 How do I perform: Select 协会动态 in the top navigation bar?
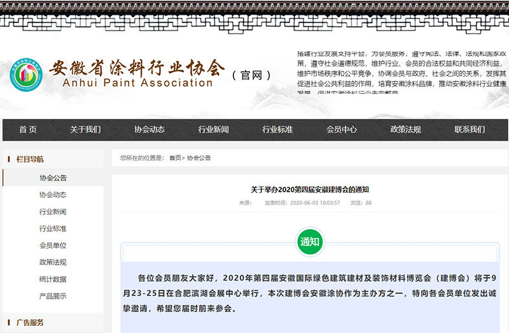tap(150, 129)
